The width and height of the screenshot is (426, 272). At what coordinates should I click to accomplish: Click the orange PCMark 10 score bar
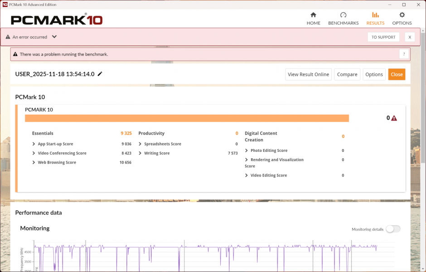click(x=187, y=118)
